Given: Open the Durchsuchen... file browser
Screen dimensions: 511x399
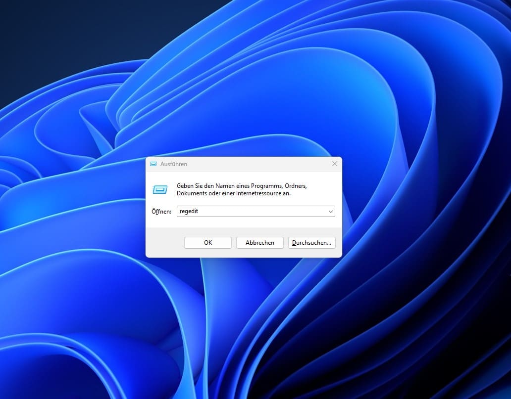Looking at the screenshot, I should point(311,242).
